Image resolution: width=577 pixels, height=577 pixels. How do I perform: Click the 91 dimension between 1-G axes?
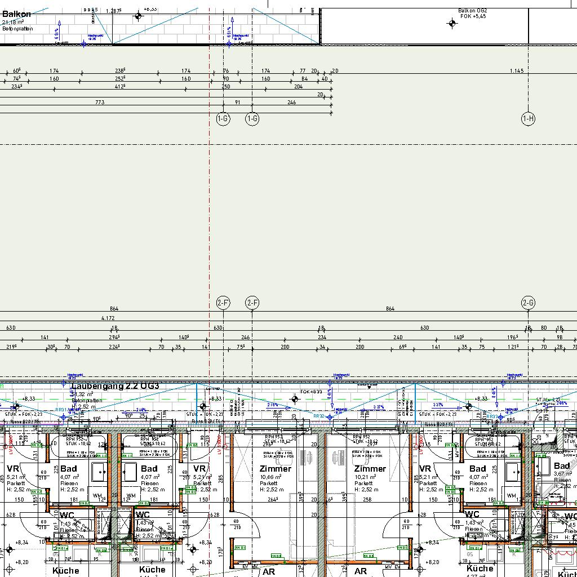pos(237,103)
